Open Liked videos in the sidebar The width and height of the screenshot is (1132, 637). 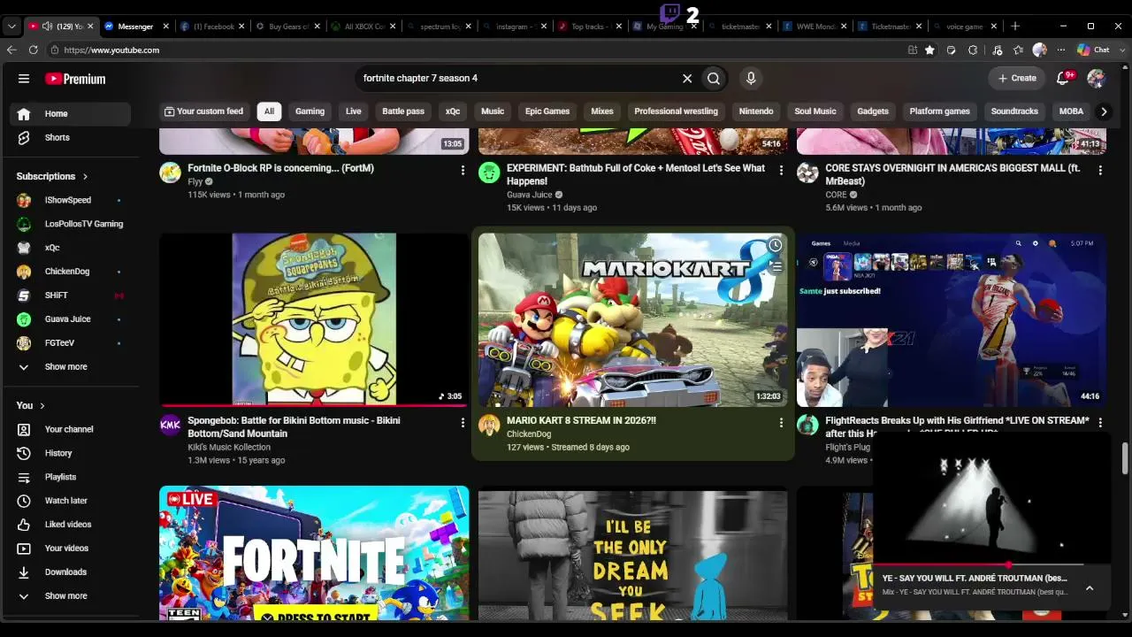(x=70, y=525)
